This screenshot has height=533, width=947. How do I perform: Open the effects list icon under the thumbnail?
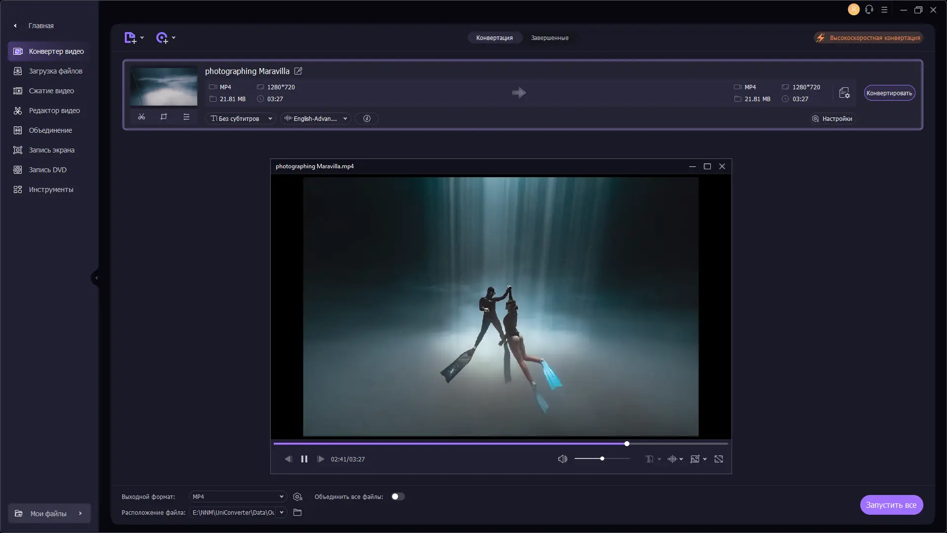coord(186,117)
